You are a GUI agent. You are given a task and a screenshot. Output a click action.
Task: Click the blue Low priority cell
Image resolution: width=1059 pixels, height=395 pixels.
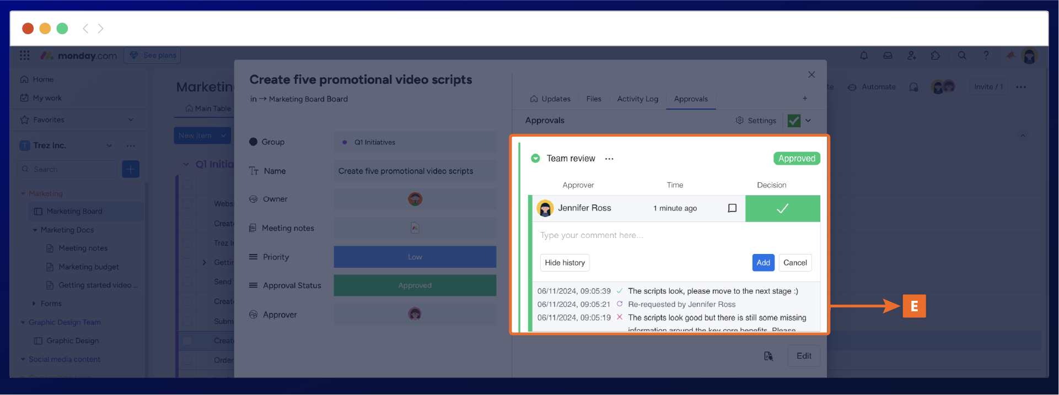coord(415,257)
